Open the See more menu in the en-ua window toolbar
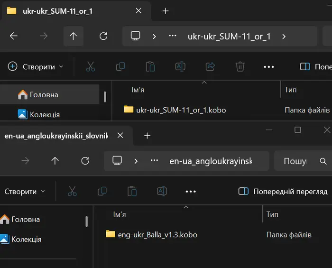This screenshot has height=268, width=332. 191,192
